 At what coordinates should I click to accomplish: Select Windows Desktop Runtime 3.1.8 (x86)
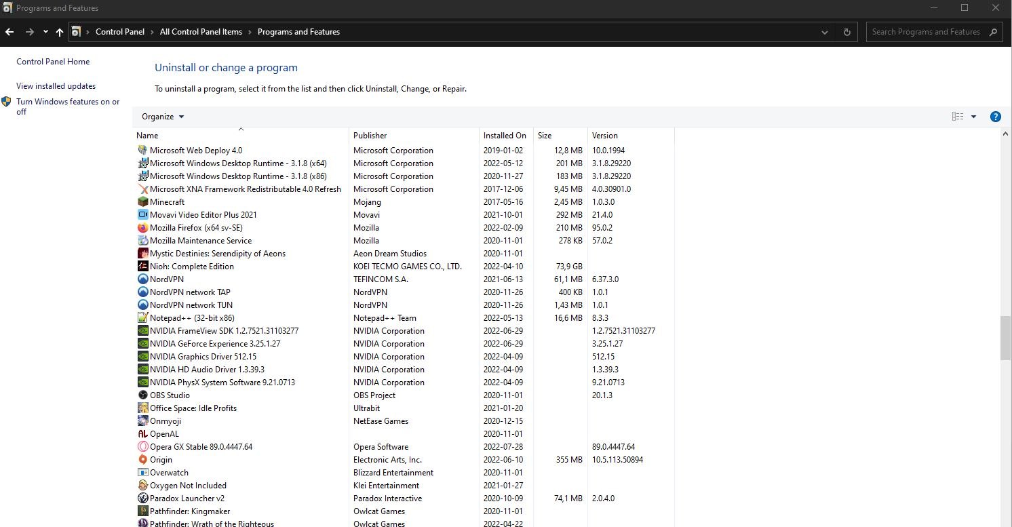[x=405, y=176]
